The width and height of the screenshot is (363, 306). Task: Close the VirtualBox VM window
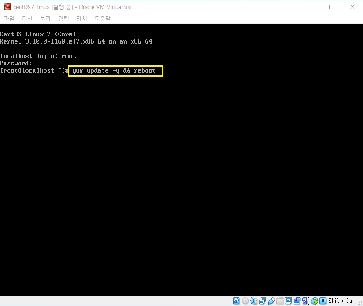point(353,7)
